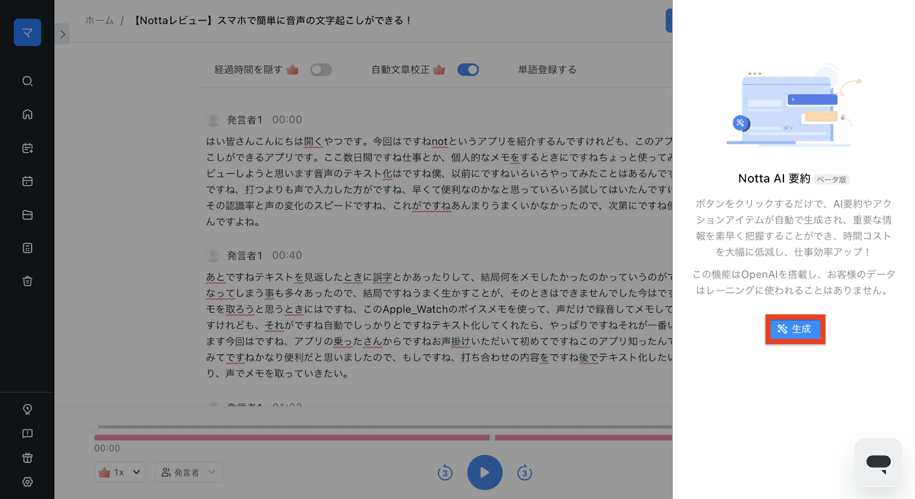Open search from the sidebar magnifier icon
The height and width of the screenshot is (499, 915).
tap(27, 81)
